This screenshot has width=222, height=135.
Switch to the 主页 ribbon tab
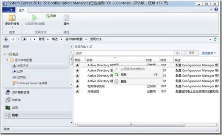22,10
